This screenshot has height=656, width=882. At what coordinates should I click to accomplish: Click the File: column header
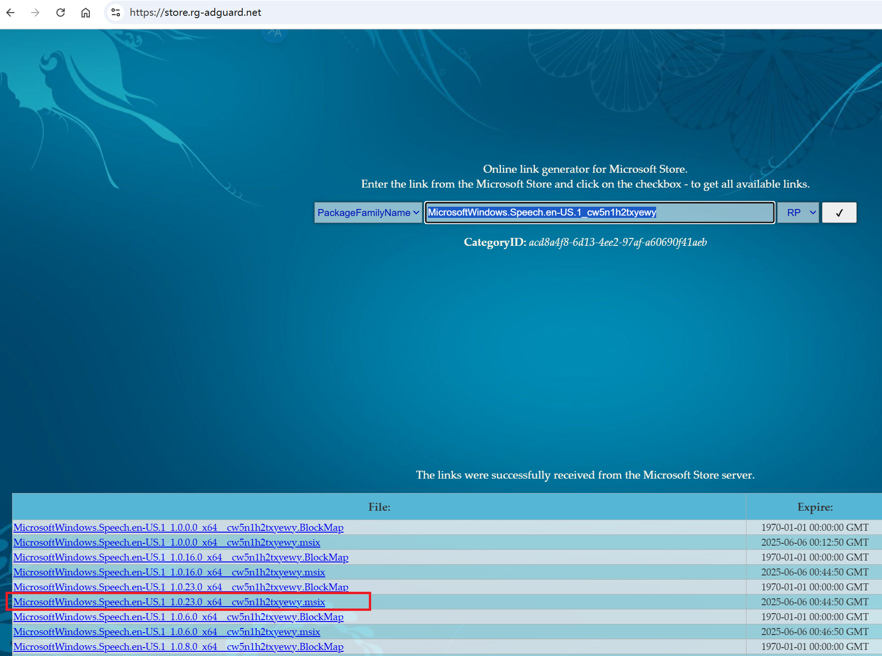coord(379,507)
